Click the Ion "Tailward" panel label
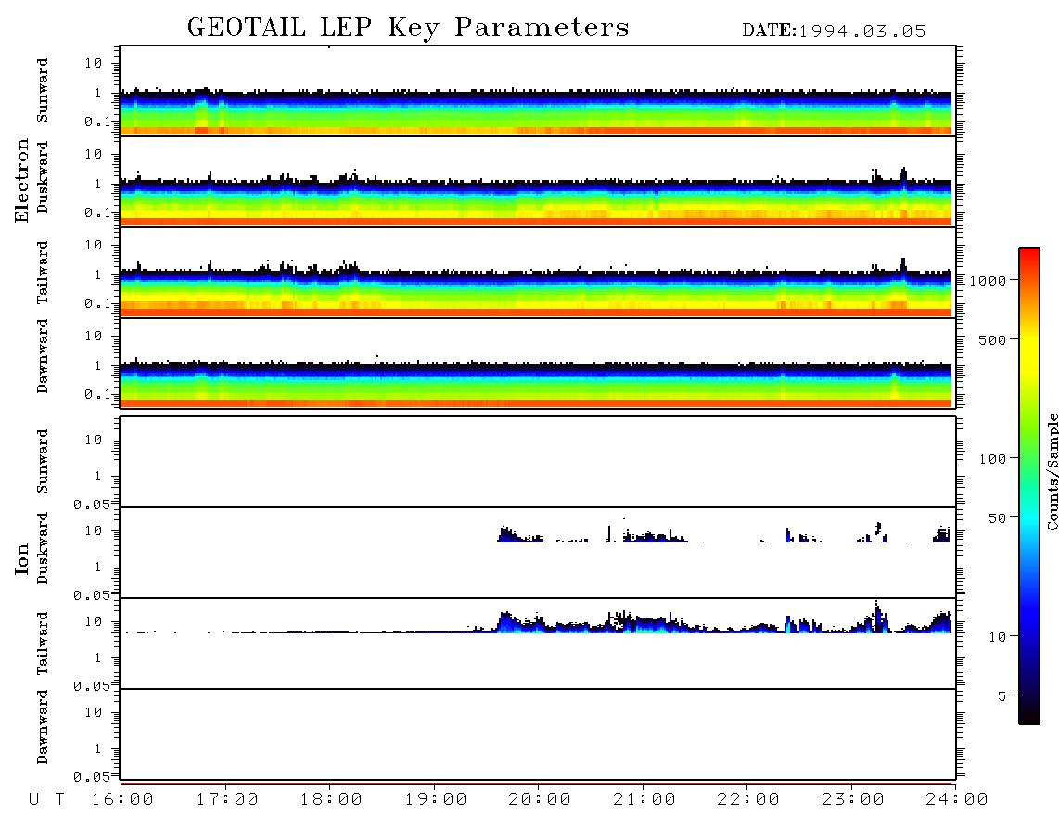This screenshot has height=816, width=1059. (x=43, y=644)
